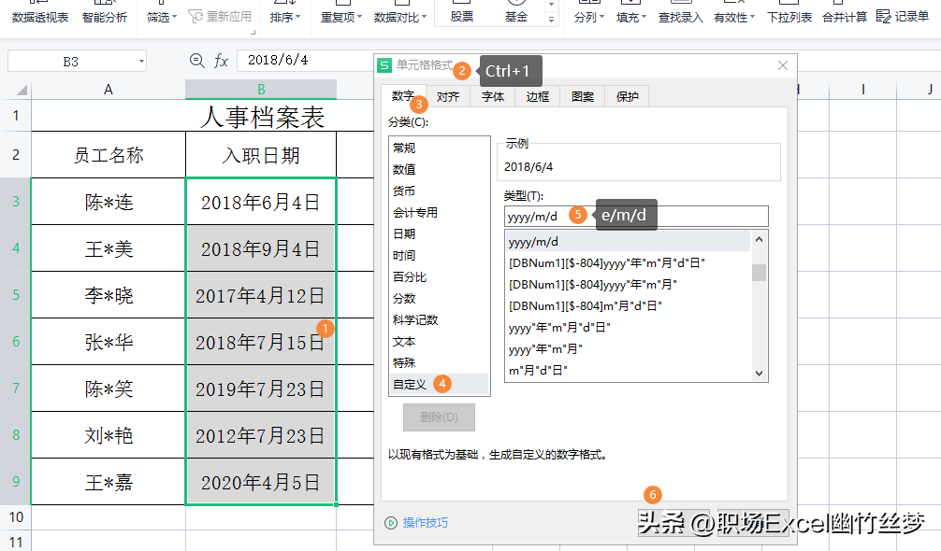Click the 入职日期 header cell
Viewport: 941px width, 551px height.
tap(261, 155)
